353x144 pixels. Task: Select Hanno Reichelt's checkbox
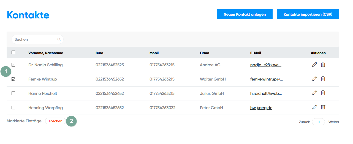coord(13,93)
